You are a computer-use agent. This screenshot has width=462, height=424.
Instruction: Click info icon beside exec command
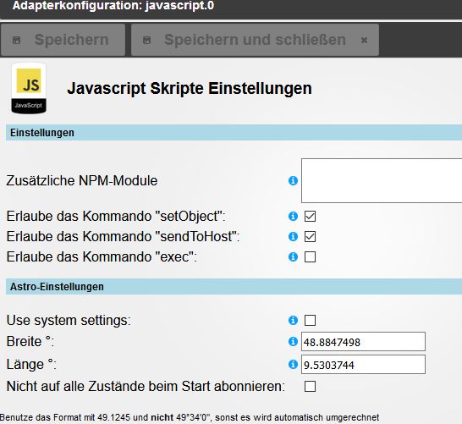pyautogui.click(x=293, y=257)
